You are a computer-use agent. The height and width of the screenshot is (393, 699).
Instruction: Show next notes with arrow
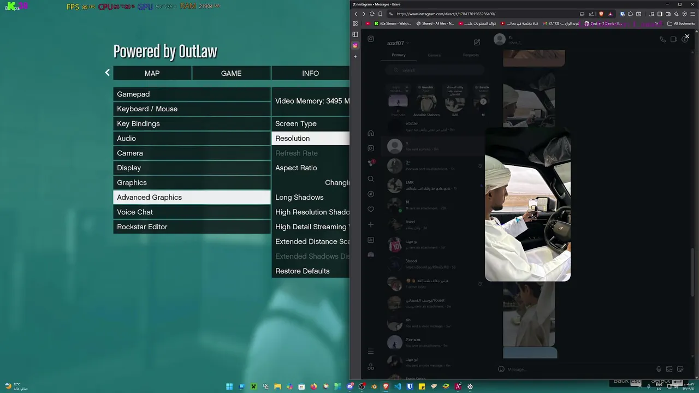(483, 102)
